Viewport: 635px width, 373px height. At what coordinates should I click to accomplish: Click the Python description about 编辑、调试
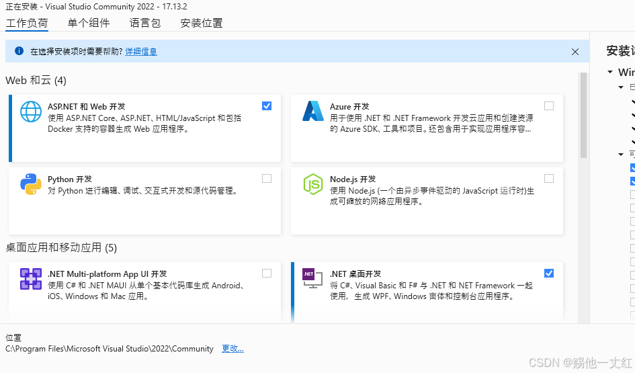(143, 191)
